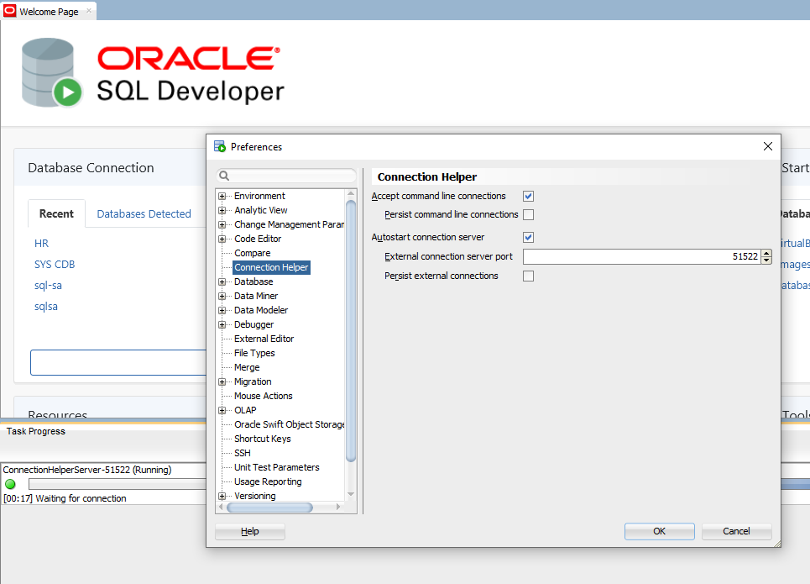Open the sqlsa connection link
810x584 pixels.
[x=46, y=307]
